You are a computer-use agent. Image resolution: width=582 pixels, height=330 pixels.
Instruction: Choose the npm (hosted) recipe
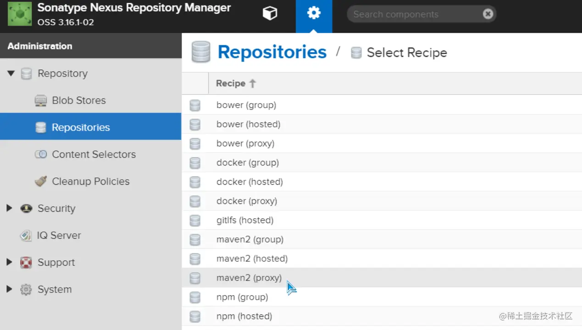click(244, 317)
